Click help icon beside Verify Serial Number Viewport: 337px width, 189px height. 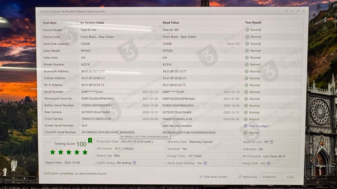(x=205, y=163)
